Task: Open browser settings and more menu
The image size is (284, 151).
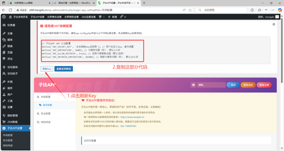Action: click(x=273, y=10)
